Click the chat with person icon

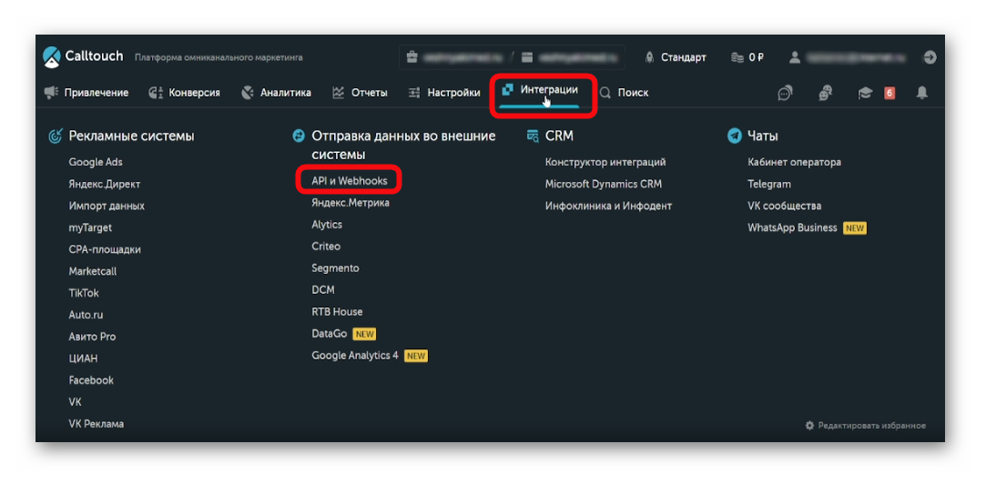[x=826, y=93]
